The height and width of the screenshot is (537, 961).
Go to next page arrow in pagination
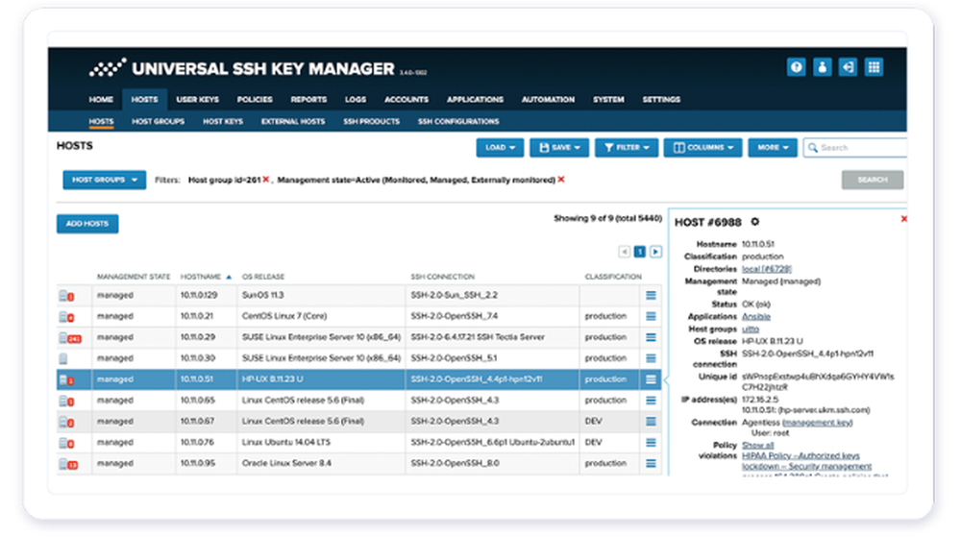tap(655, 252)
